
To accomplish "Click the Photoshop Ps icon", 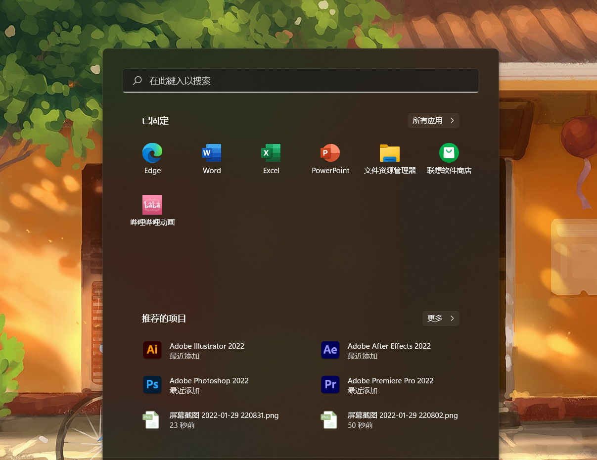I will (x=152, y=385).
